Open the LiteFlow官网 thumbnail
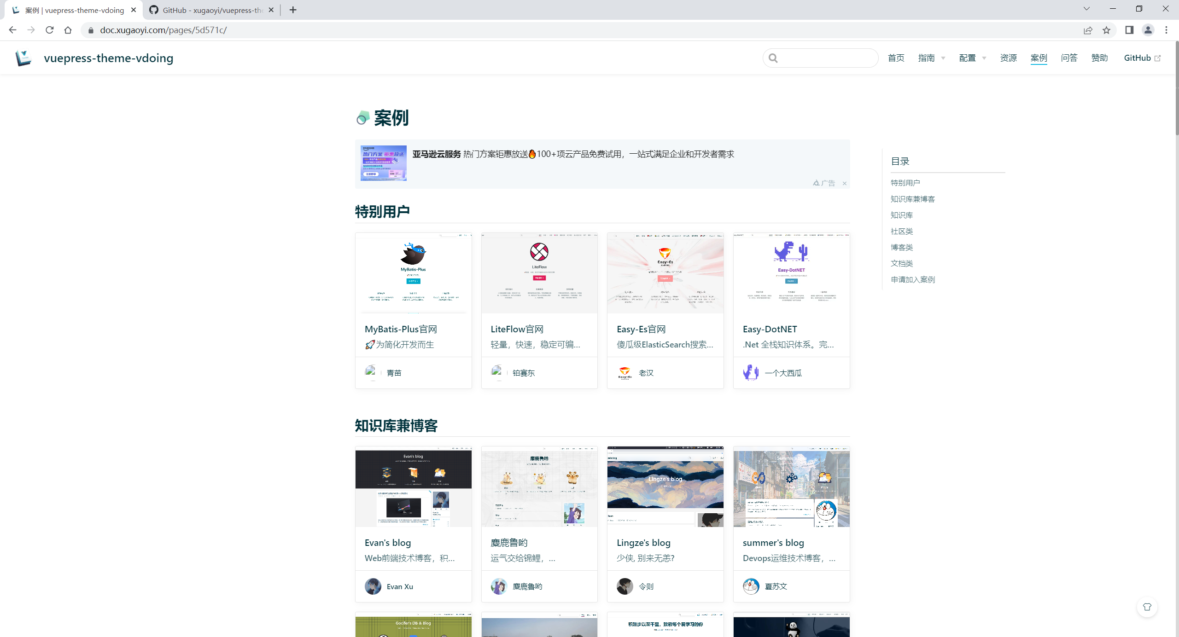This screenshot has height=637, width=1179. 539,273
